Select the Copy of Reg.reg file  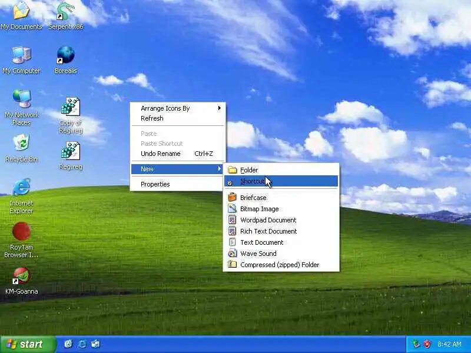[x=71, y=106]
